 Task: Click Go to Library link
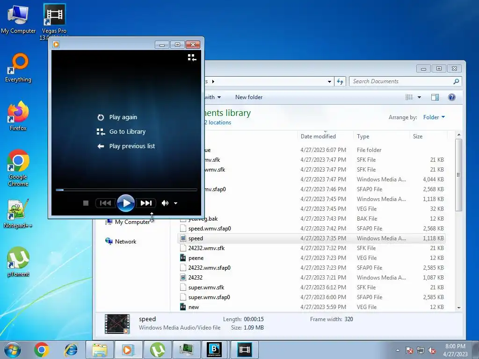[x=121, y=131]
